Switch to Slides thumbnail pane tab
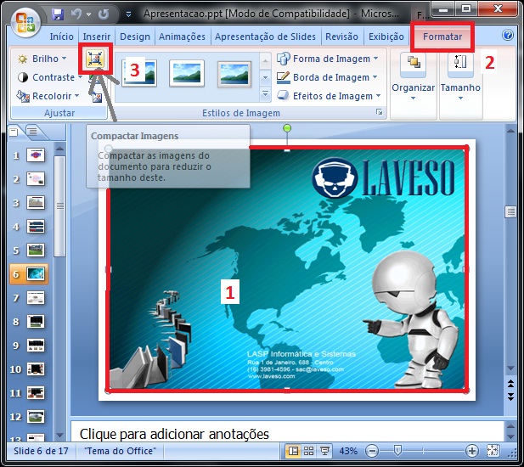This screenshot has height=467, width=524. coord(14,132)
